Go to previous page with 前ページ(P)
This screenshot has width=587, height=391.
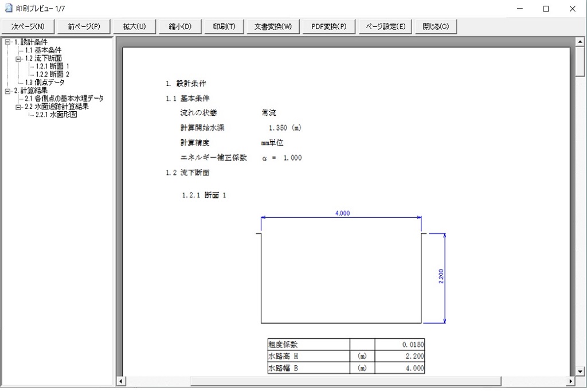tap(84, 26)
